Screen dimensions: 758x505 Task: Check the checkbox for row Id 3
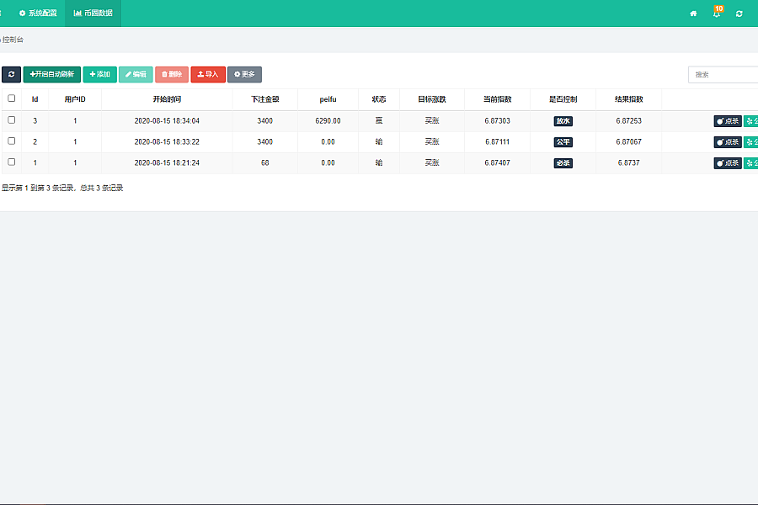point(12,120)
